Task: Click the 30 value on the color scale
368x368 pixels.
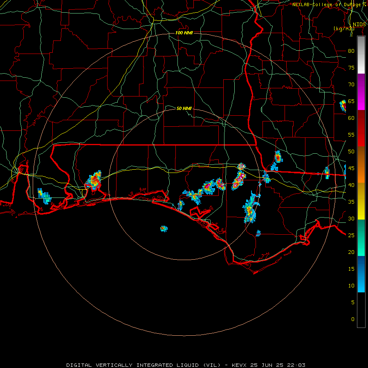Action: (351, 219)
